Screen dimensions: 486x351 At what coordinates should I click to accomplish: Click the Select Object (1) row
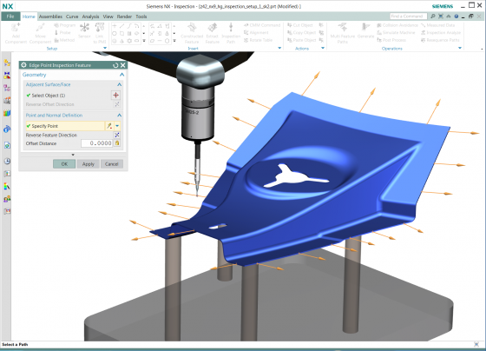click(68, 96)
